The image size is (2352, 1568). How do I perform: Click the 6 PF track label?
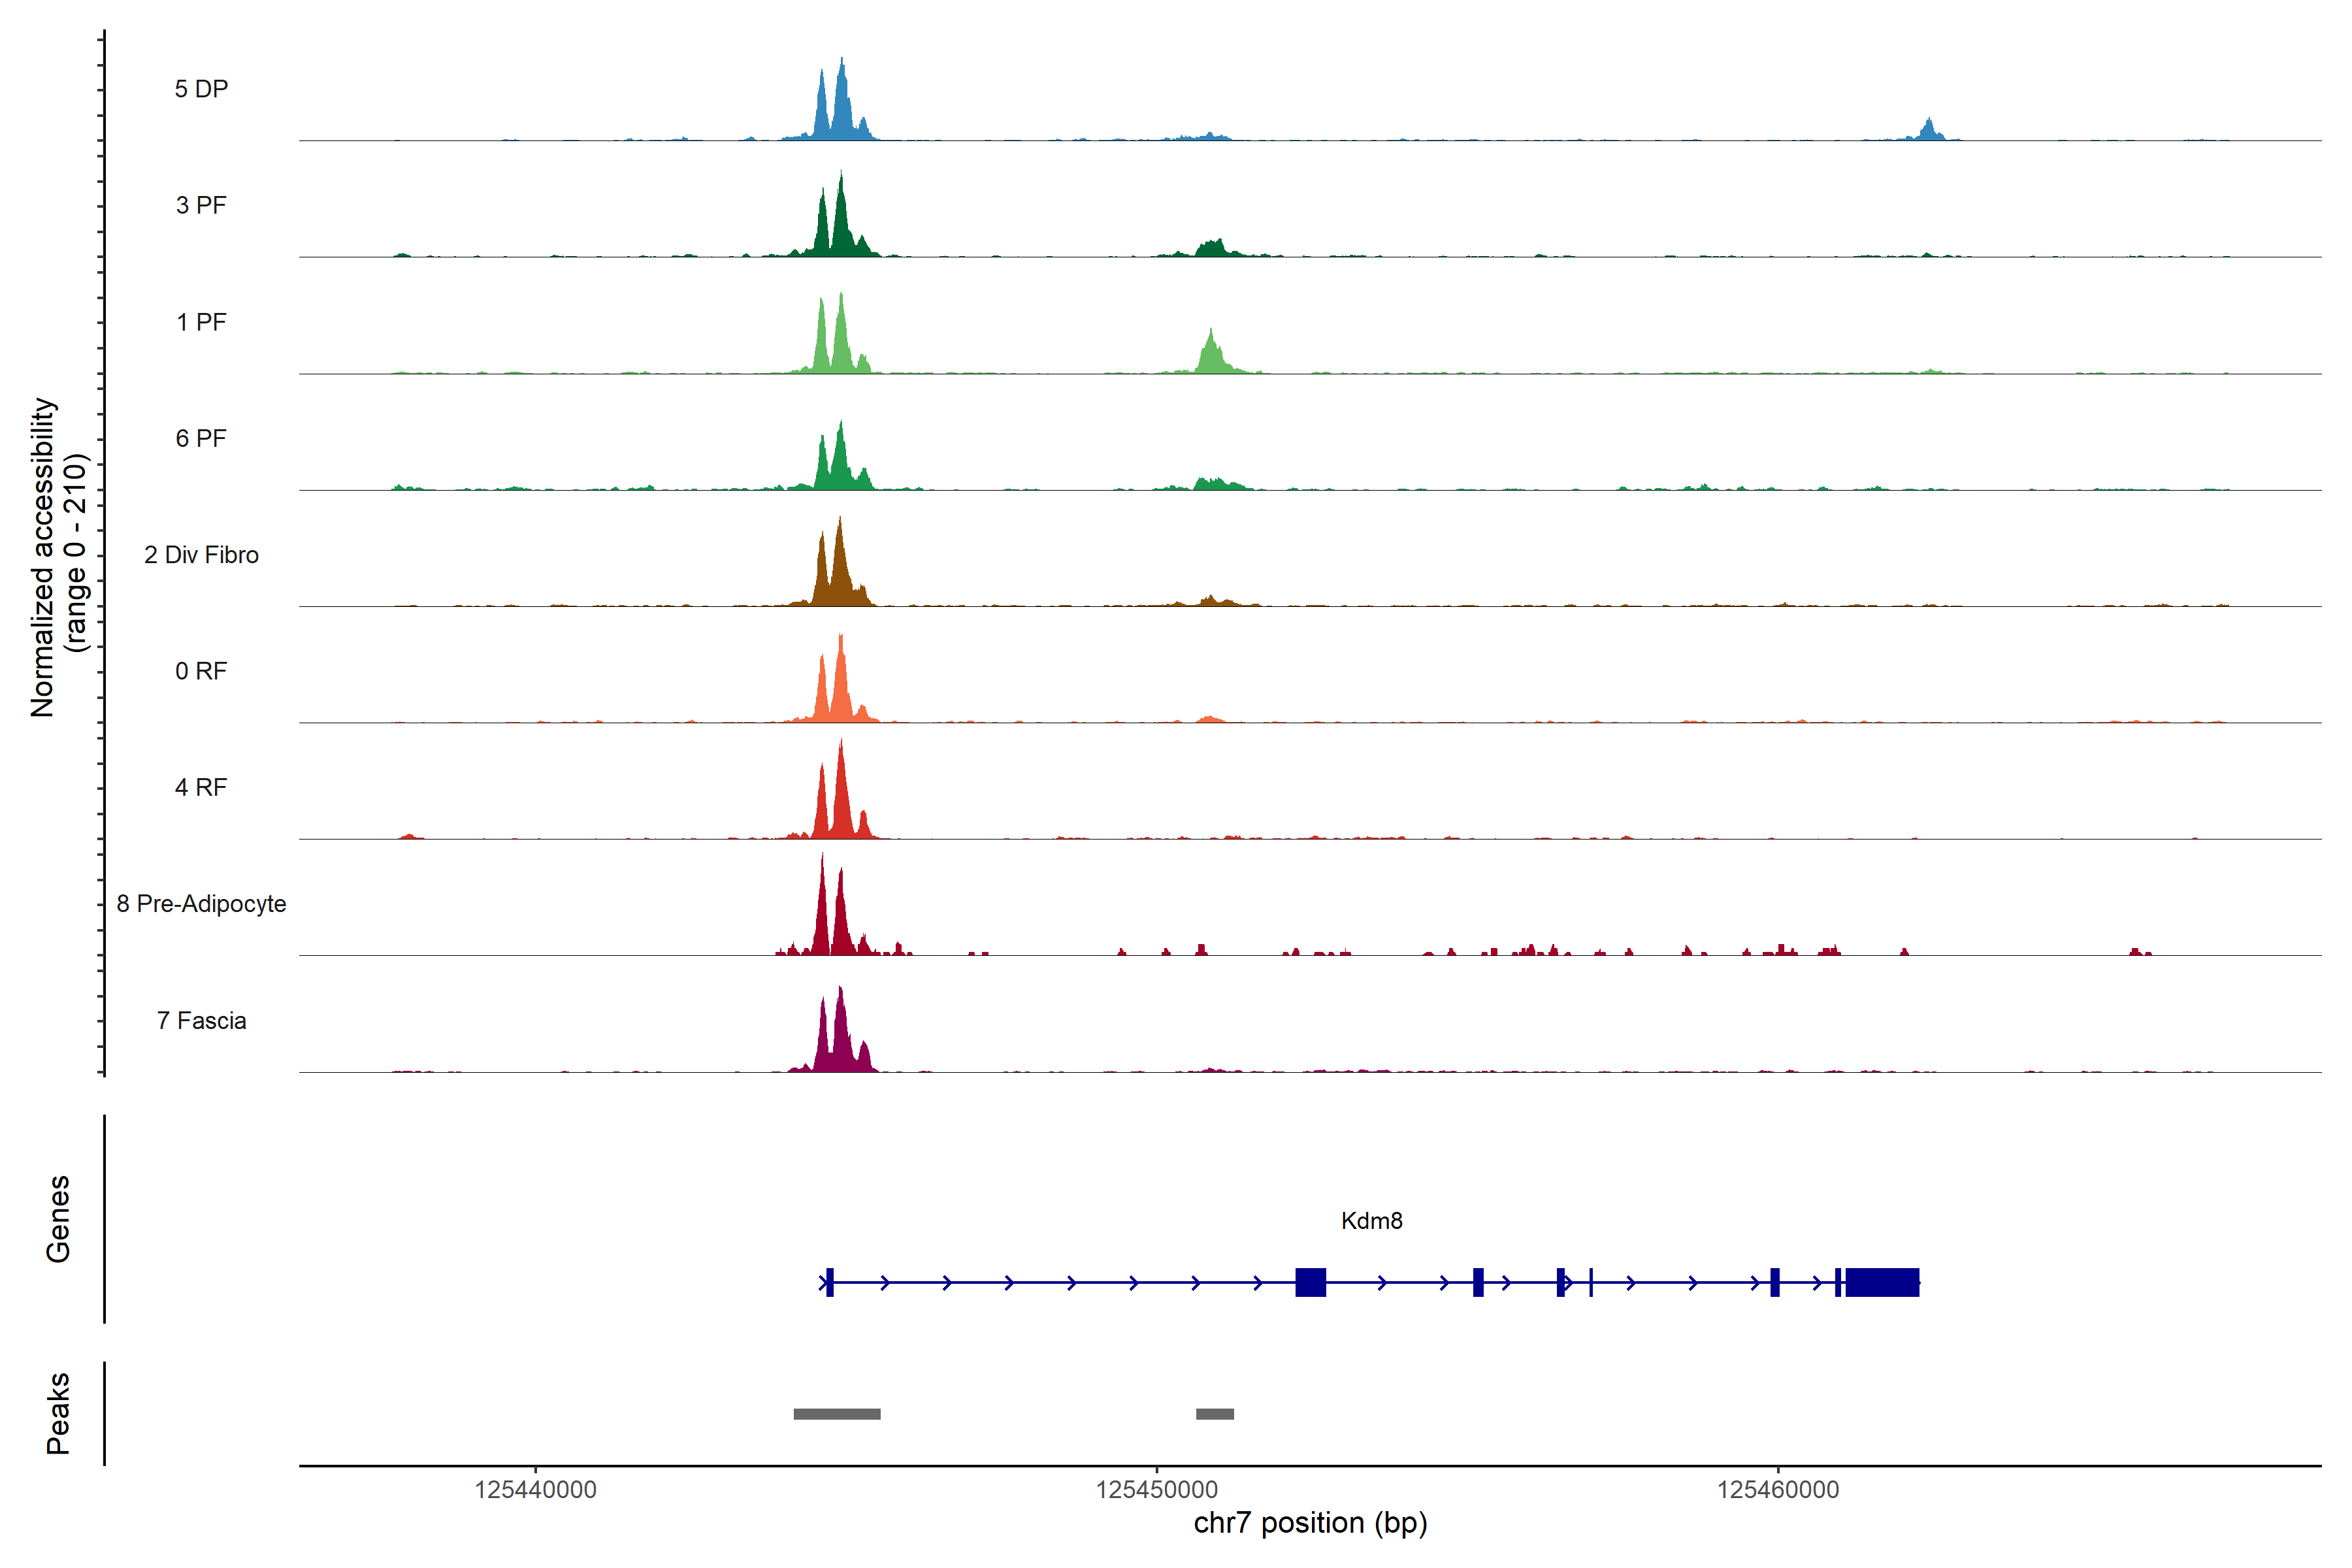[201, 438]
